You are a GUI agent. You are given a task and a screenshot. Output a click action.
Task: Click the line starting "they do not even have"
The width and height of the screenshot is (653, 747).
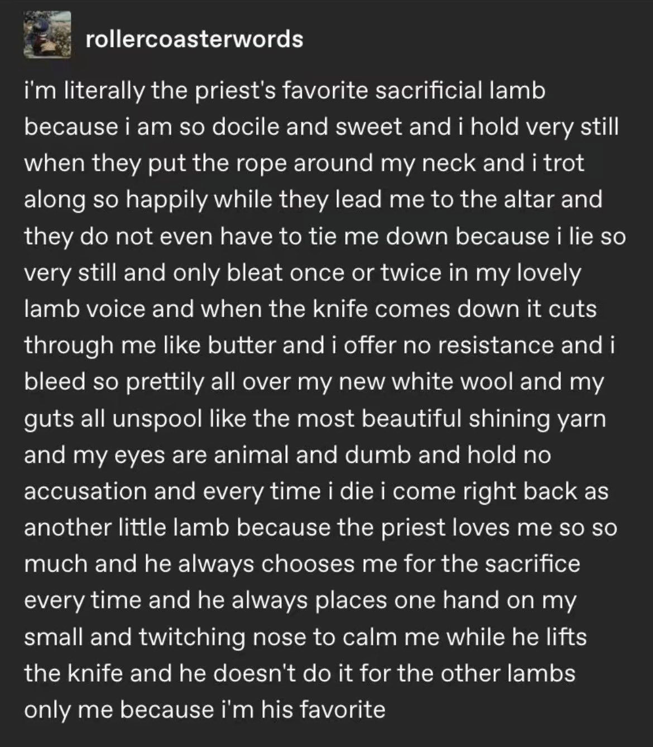tap(324, 236)
